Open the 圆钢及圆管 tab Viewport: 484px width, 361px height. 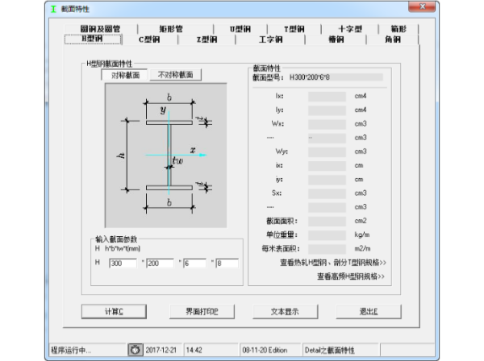coord(98,28)
